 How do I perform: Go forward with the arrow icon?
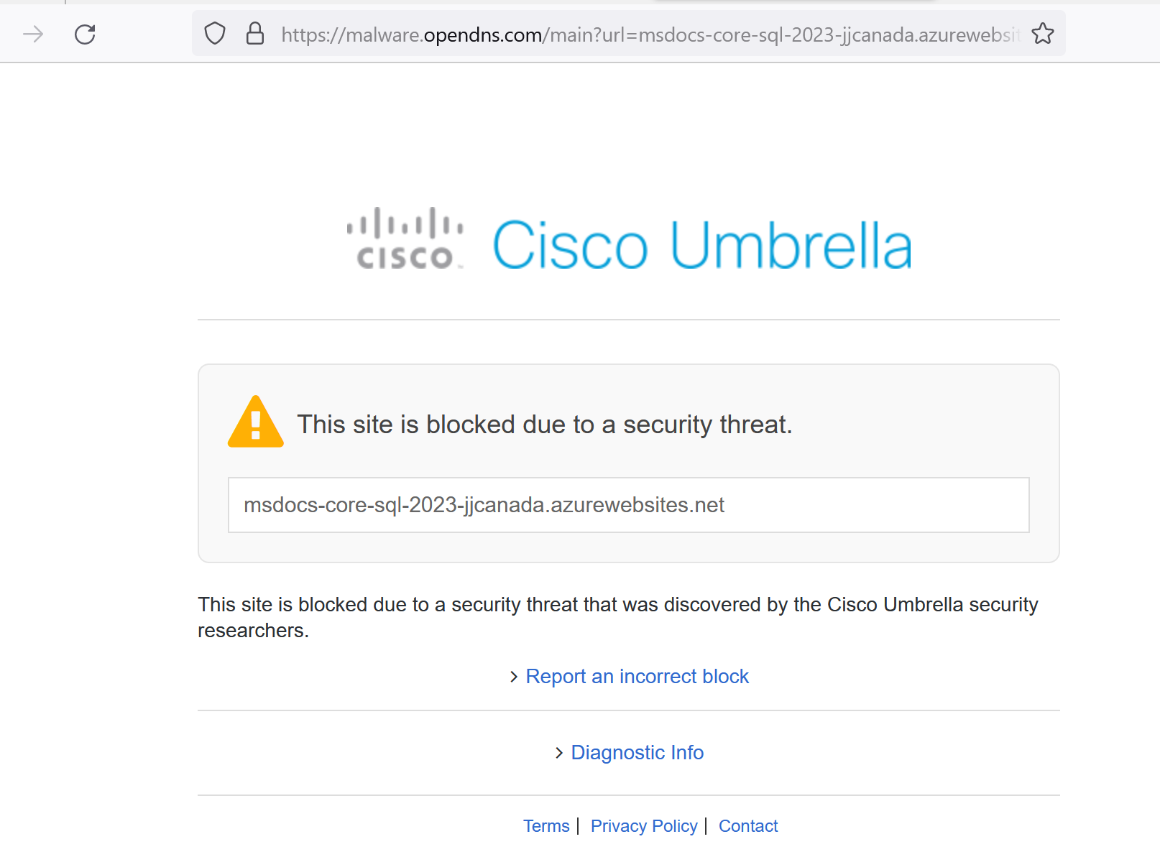(x=33, y=34)
